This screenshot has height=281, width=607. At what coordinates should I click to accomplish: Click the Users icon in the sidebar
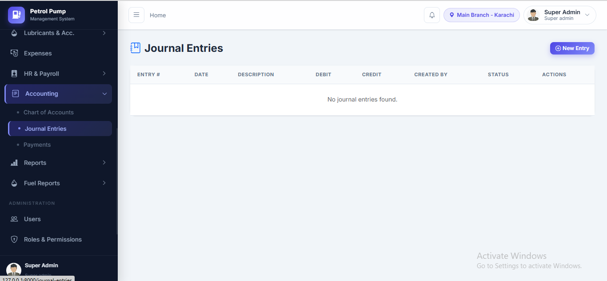(14, 219)
